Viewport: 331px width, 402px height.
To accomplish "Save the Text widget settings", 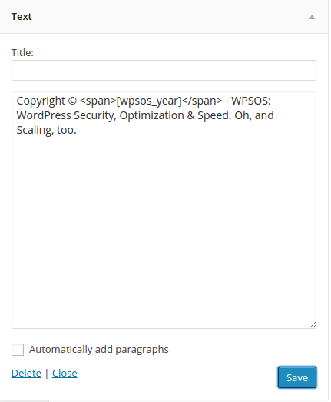I will (297, 377).
